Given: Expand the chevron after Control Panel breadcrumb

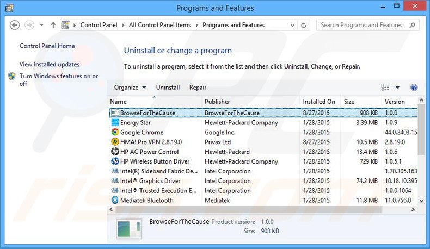Looking at the screenshot, I should pyautogui.click(x=123, y=25).
